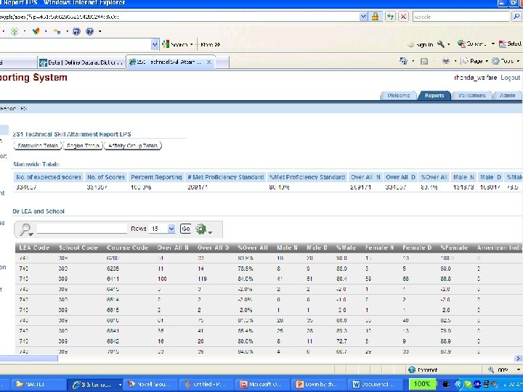Screen dimensions: 523x392
Task: Expand the More >> toolbar options
Action: coord(210,44)
